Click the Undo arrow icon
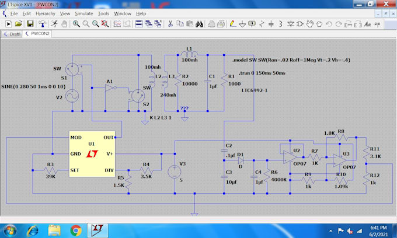The width and height of the screenshot is (397, 238). tap(329, 24)
